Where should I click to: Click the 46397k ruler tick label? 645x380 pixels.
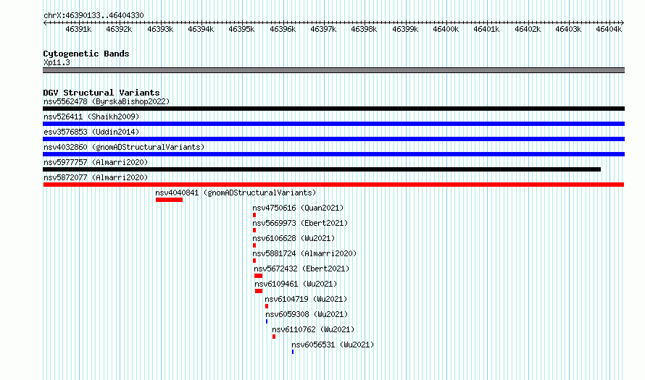coord(323,29)
